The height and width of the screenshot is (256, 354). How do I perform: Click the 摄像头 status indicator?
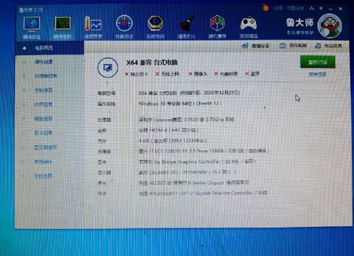click(x=198, y=74)
